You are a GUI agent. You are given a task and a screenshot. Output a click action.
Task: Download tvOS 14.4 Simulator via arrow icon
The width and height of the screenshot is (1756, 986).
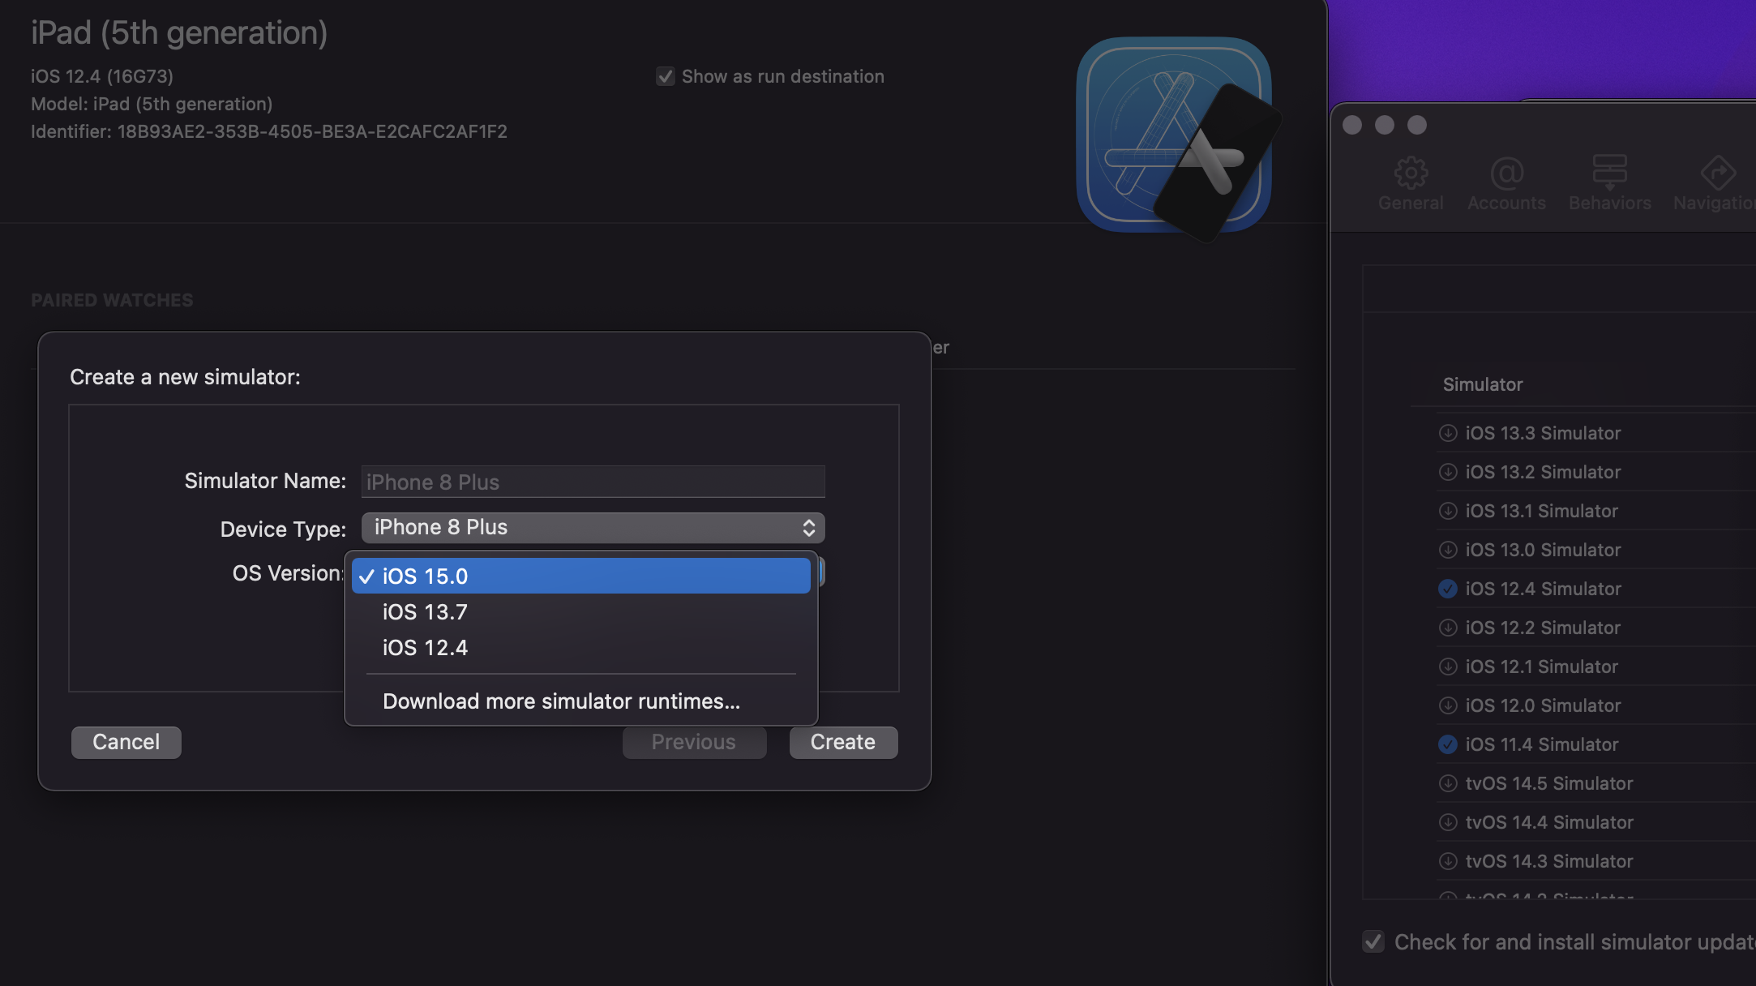(x=1448, y=822)
